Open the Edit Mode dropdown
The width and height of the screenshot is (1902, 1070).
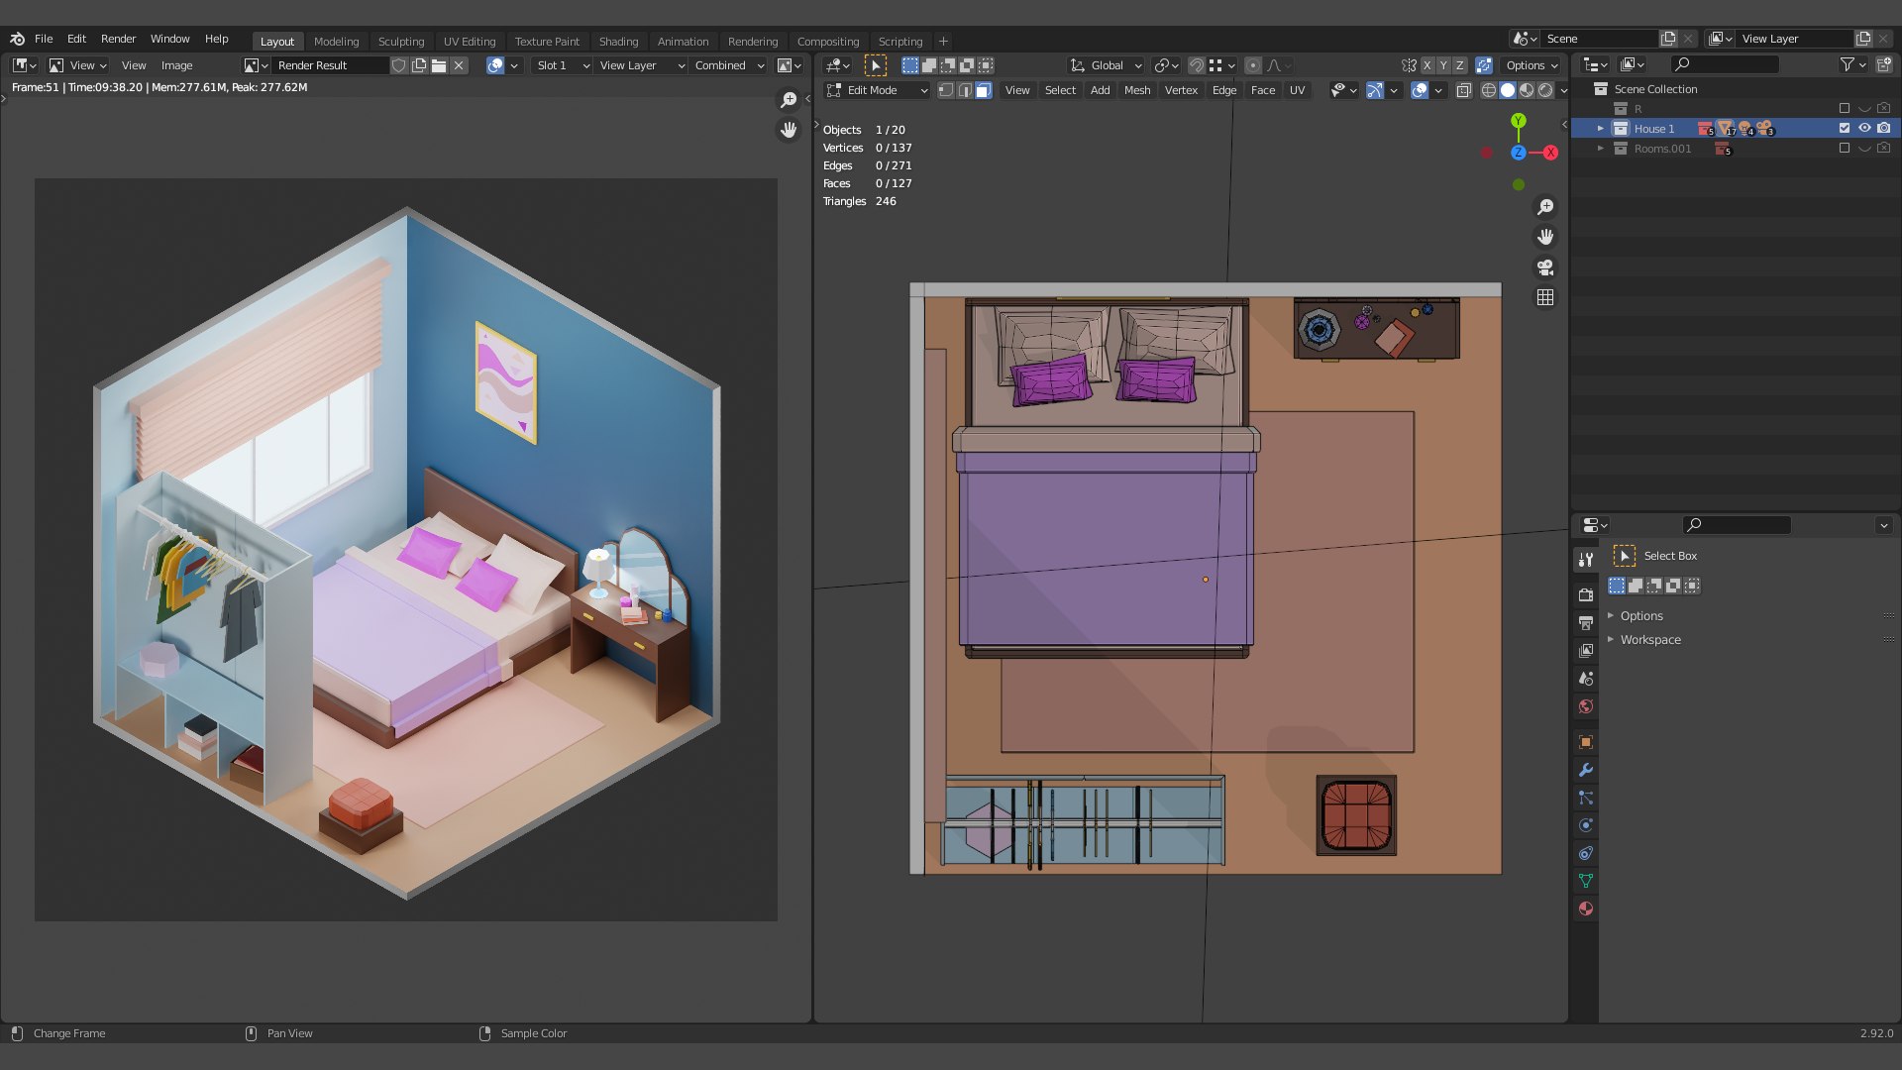click(877, 90)
